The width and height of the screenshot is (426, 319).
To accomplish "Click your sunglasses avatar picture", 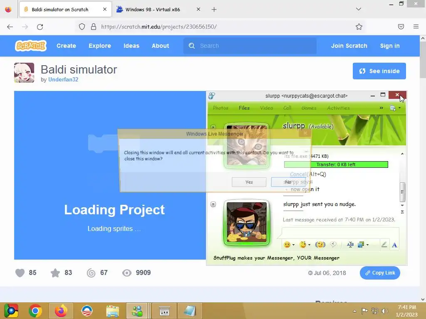I will (x=247, y=223).
